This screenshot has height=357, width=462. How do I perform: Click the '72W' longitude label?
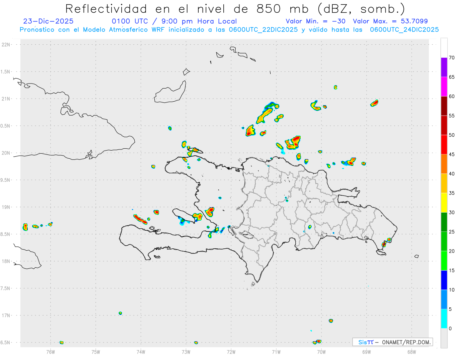[231, 352]
